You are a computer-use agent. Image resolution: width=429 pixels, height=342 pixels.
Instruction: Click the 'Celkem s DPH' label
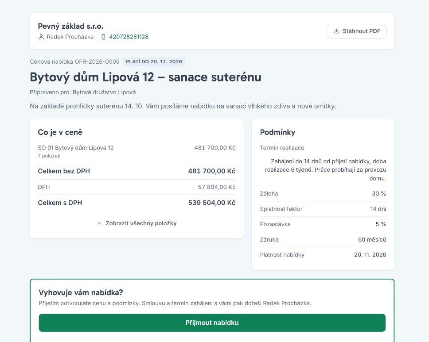point(60,203)
